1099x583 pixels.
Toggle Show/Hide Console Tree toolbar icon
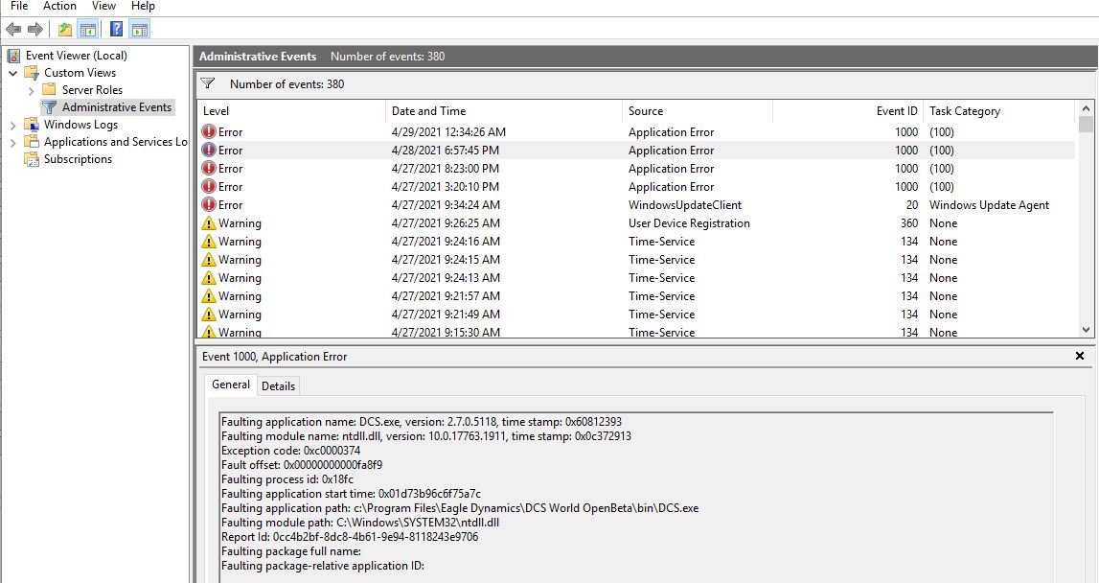[x=87, y=30]
